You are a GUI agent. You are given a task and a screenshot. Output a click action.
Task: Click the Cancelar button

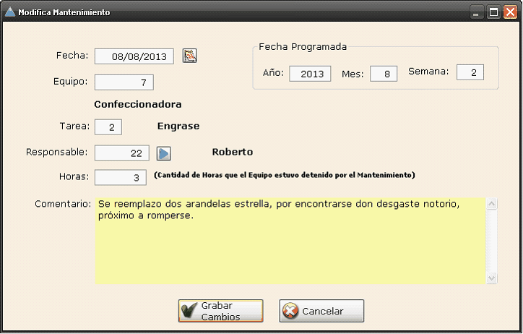[x=321, y=311]
